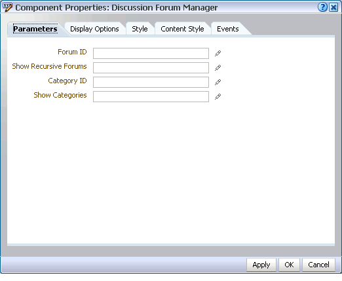Close the Component Properties dialog

click(333, 7)
